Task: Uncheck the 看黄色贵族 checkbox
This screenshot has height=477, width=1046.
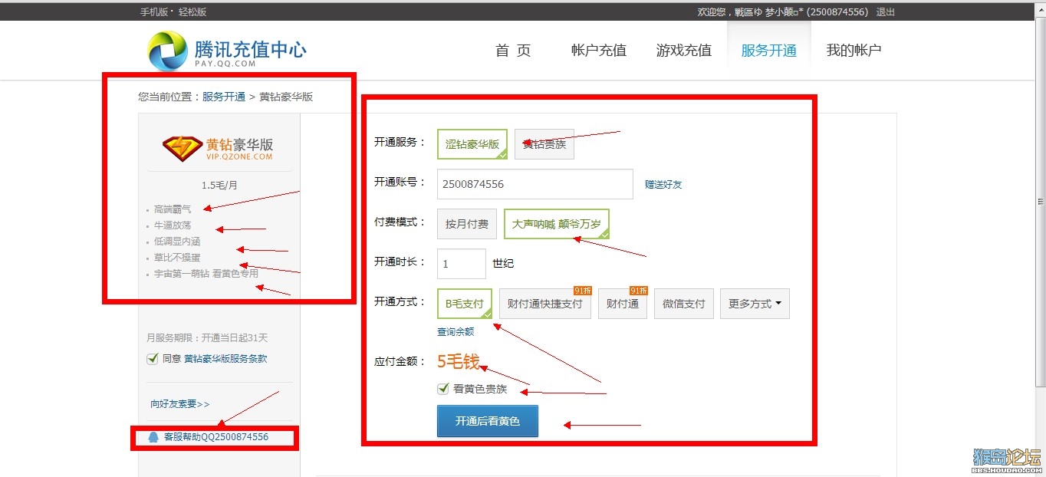Action: [443, 389]
